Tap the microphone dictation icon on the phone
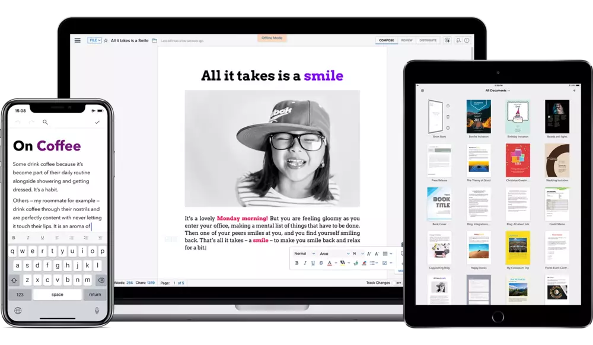 (97, 311)
